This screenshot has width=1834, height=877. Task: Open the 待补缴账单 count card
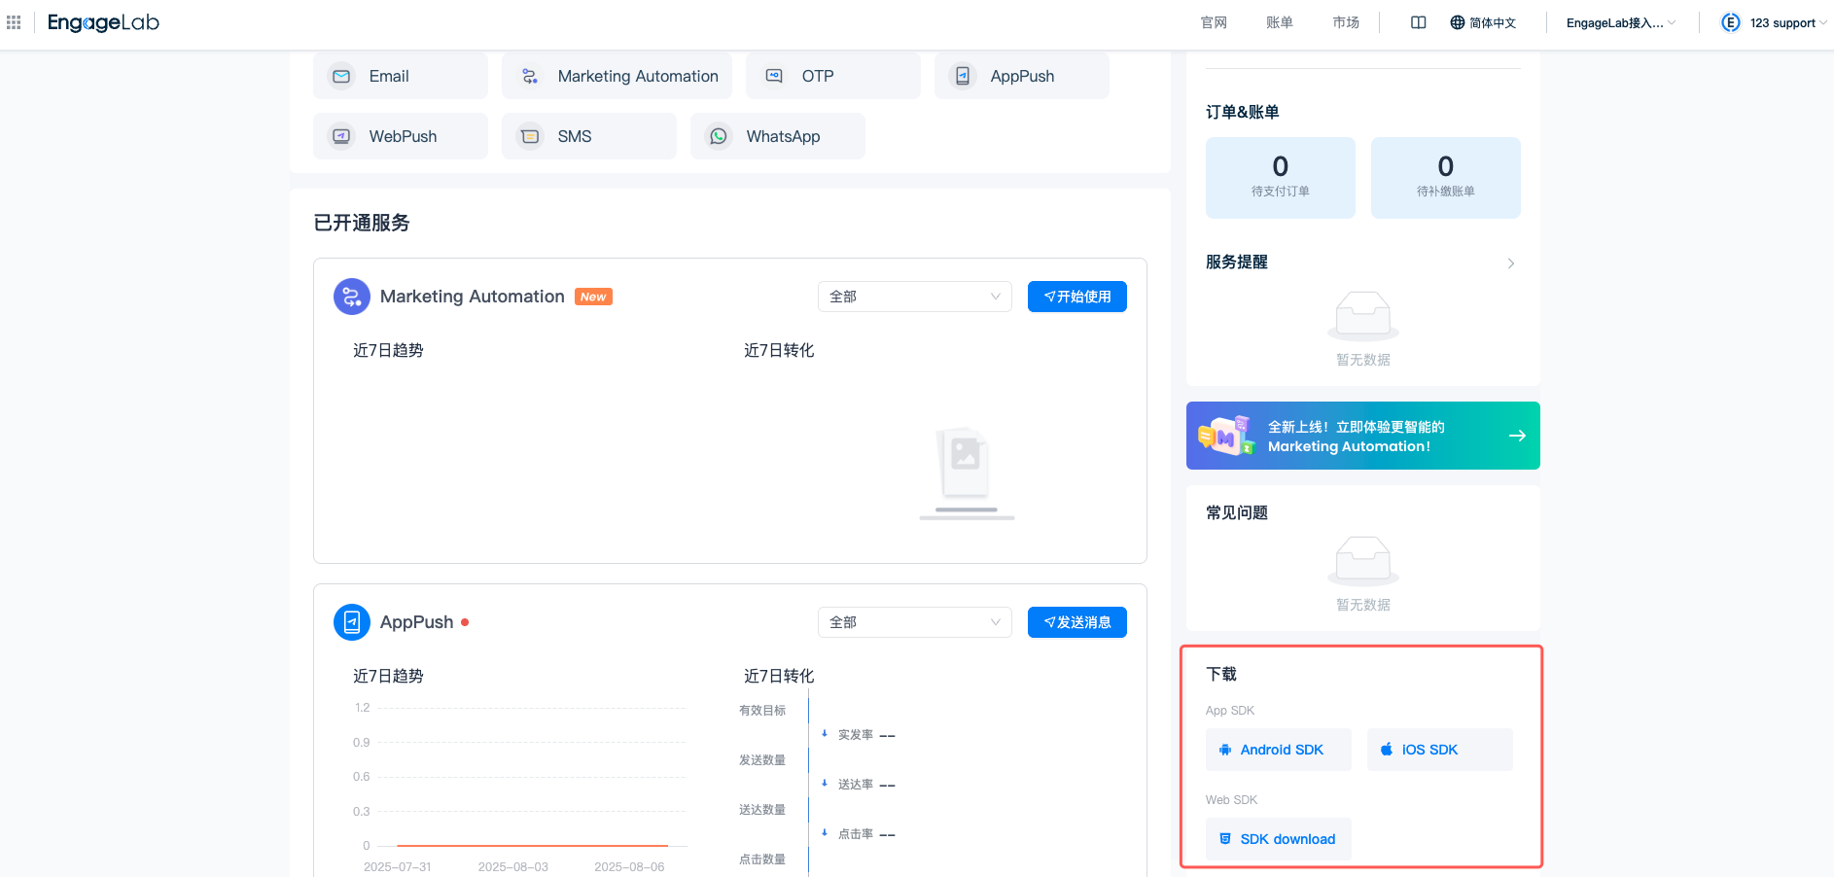point(1446,178)
